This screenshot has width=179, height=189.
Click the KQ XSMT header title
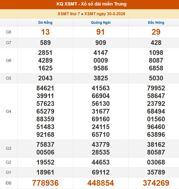[x=91, y=4]
